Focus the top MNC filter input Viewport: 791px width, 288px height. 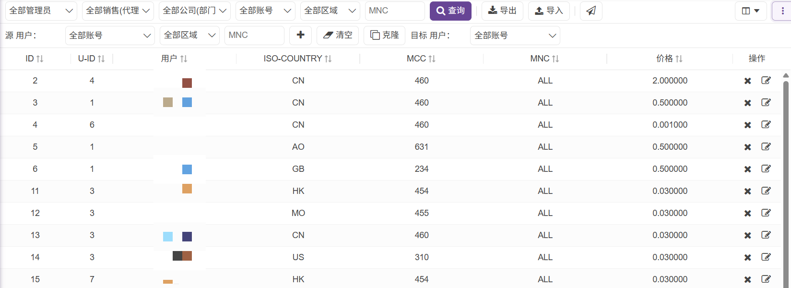(x=395, y=11)
